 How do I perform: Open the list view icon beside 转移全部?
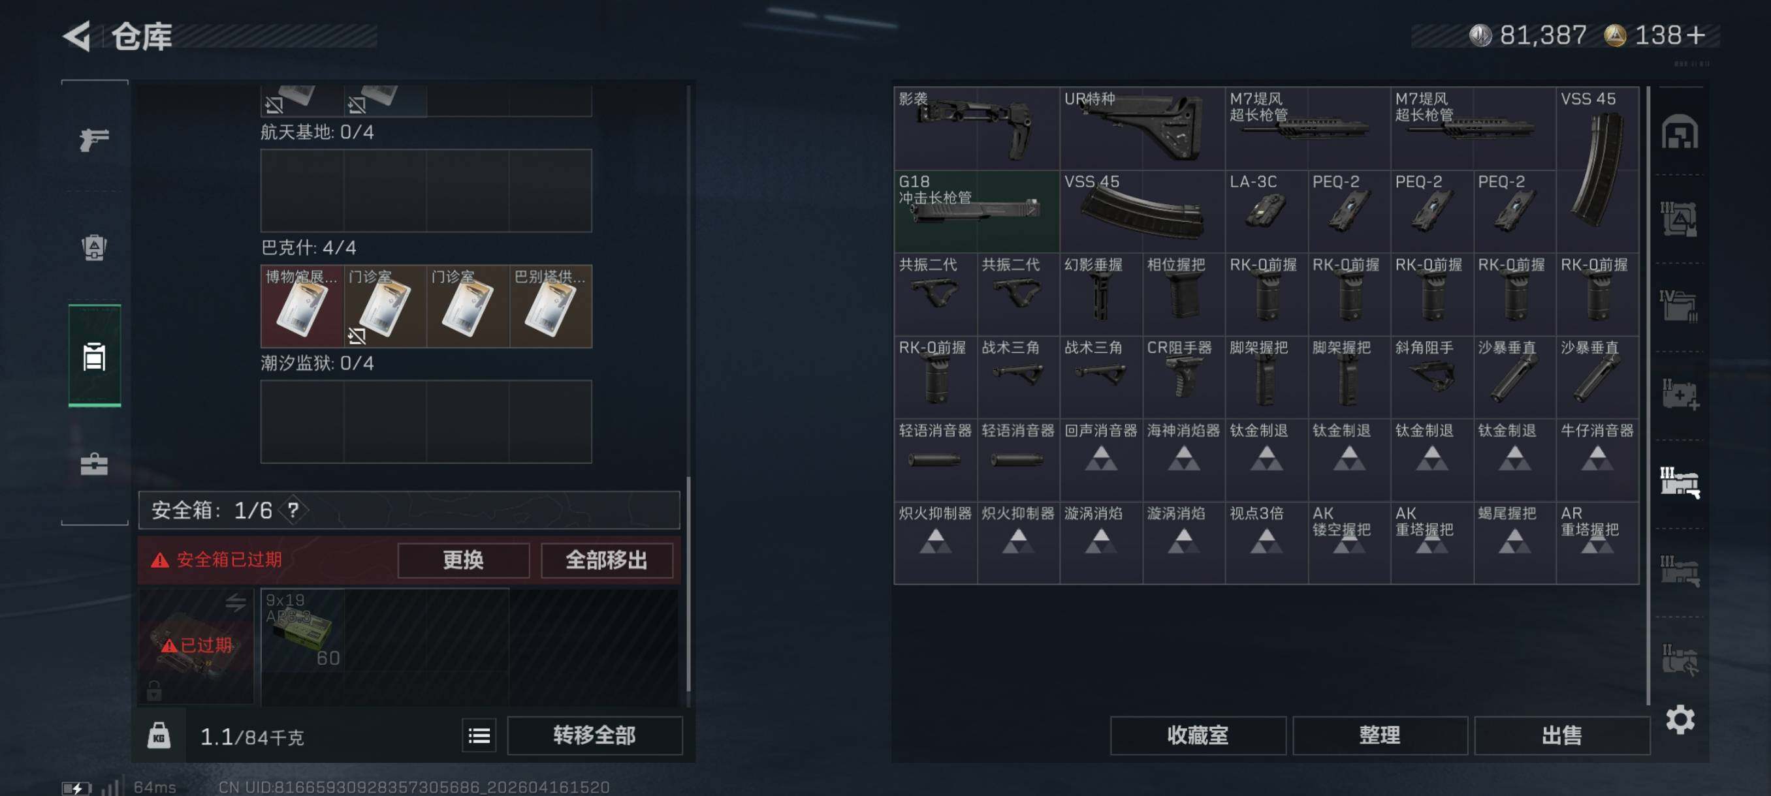[479, 735]
